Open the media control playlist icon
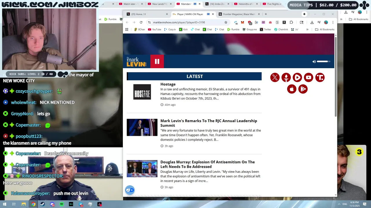Image resolution: width=371 pixels, height=208 pixels. pos(319,22)
